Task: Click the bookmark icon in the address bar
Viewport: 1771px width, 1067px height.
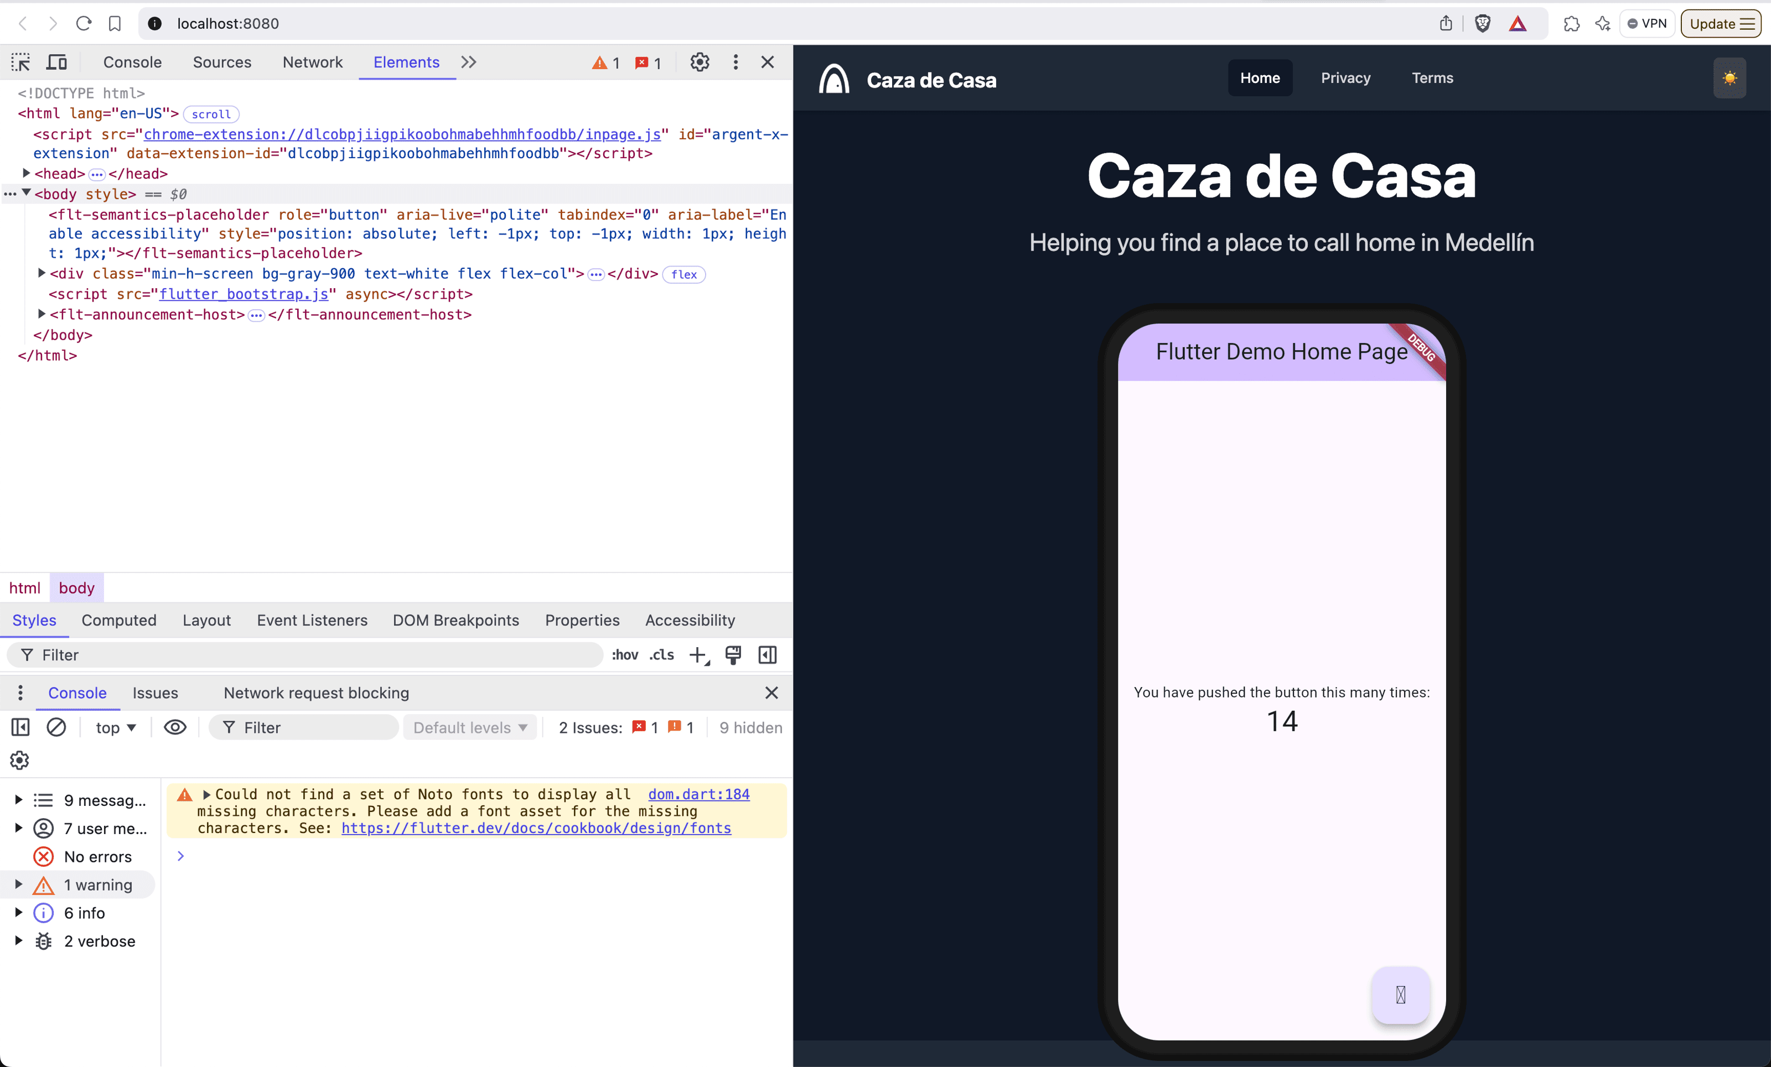Action: tap(115, 24)
